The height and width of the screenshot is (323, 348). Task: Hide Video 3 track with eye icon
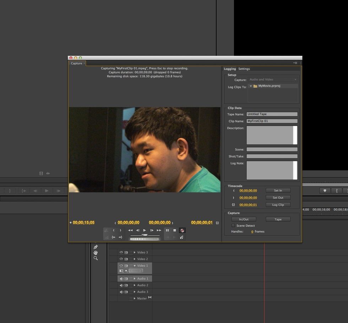tap(121, 252)
